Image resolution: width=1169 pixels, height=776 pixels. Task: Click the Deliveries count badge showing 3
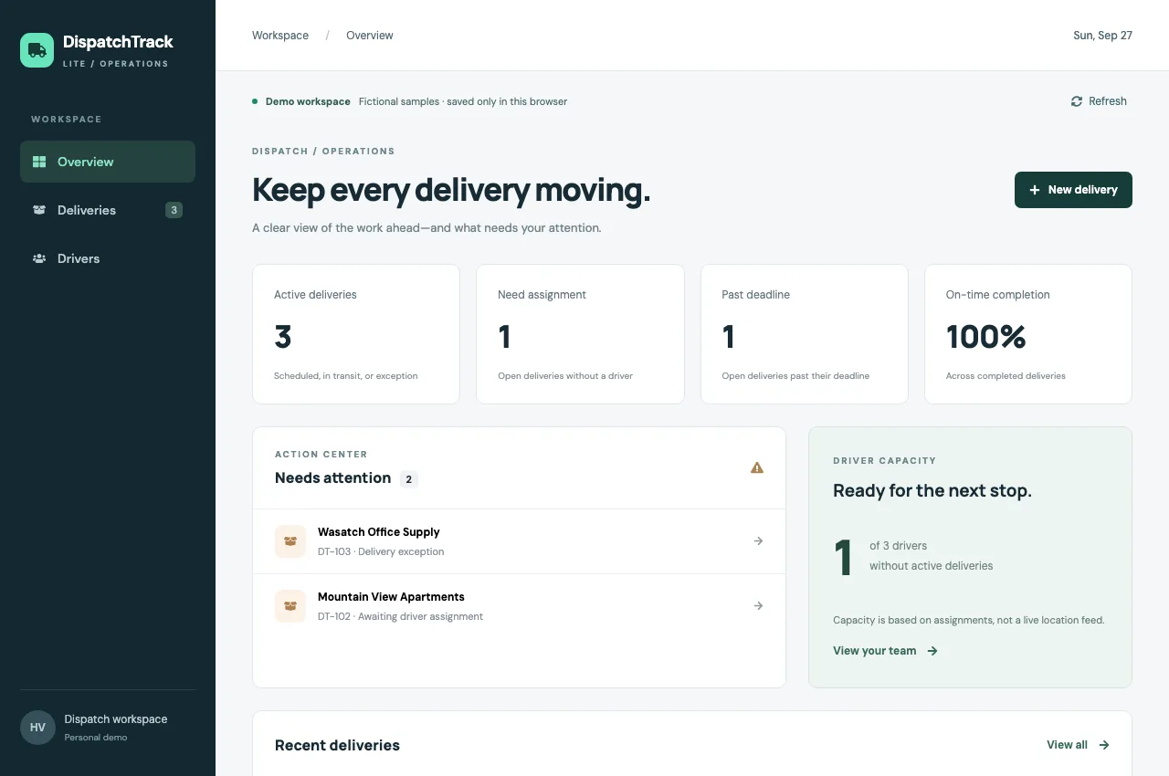pos(174,210)
